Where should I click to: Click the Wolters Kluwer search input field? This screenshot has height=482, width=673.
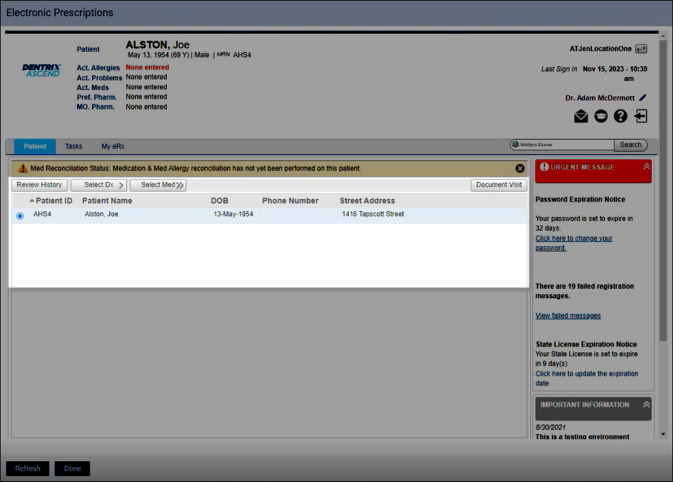(x=564, y=145)
